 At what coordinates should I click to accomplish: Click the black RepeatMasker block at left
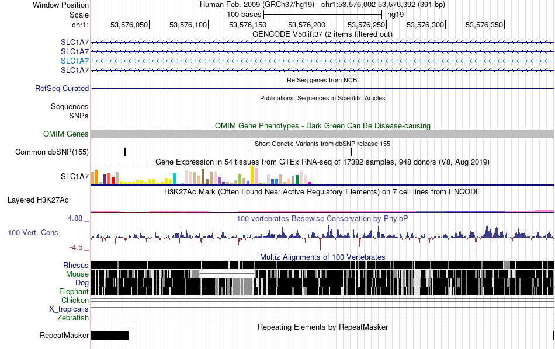click(110, 335)
